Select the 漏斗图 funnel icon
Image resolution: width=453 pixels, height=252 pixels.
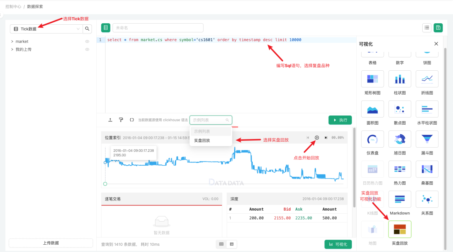[x=427, y=139]
